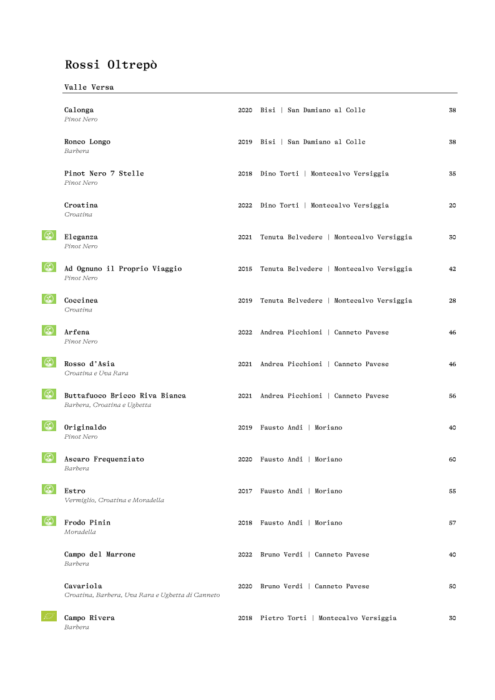This screenshot has width=495, height=700.
Task: Click the EU organic leaf icon by Campo Rivera
Action: pos(49,616)
